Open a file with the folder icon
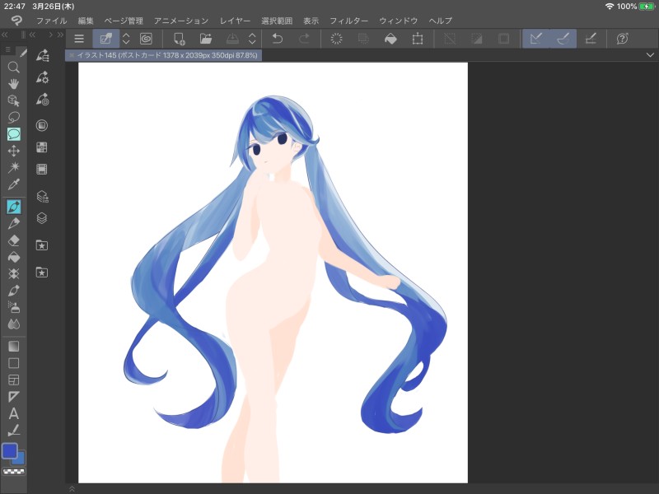This screenshot has height=494, width=659. point(205,39)
